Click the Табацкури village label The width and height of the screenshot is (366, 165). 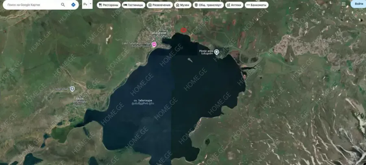click(x=159, y=34)
